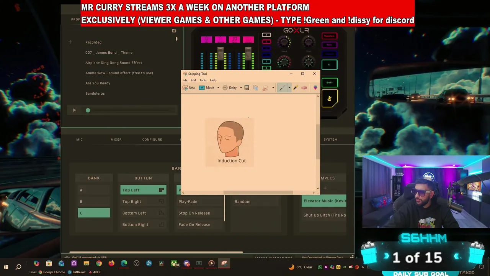Select the Are You Ready file

(98, 83)
